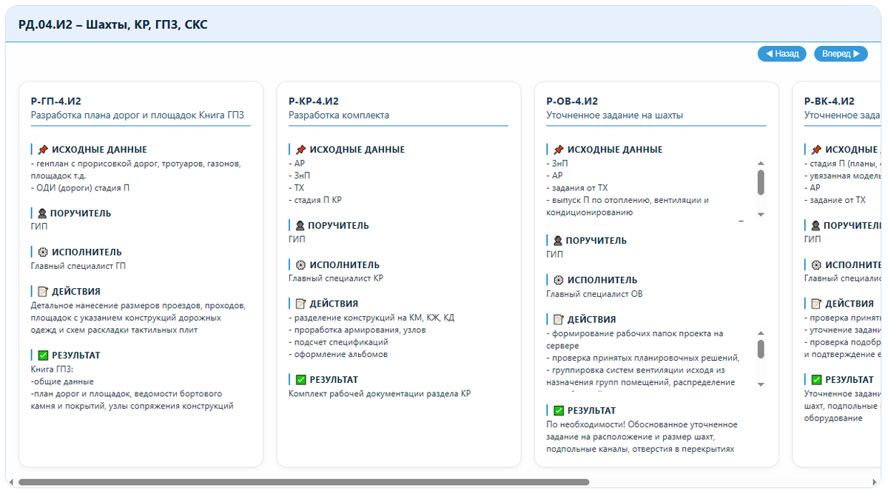The width and height of the screenshot is (888, 494).
Task: Select page heading РД.04.И2 – Шахты, КР, ГПЗ, СКС
Action: click(113, 24)
